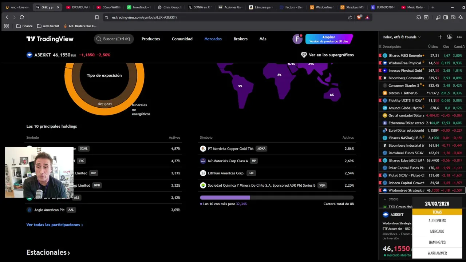Open the Brave Wallet icon
This screenshot has height=262, width=466.
[453, 17]
